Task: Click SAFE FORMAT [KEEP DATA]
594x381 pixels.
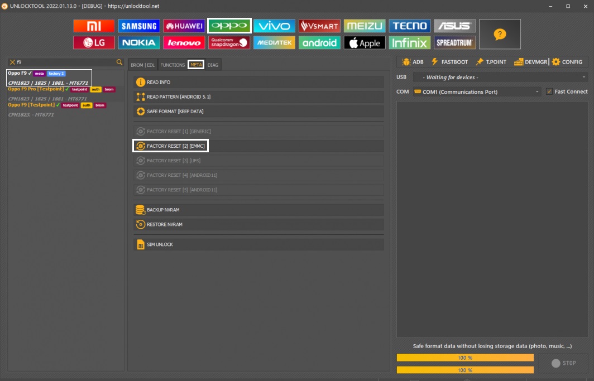Action: 258,111
